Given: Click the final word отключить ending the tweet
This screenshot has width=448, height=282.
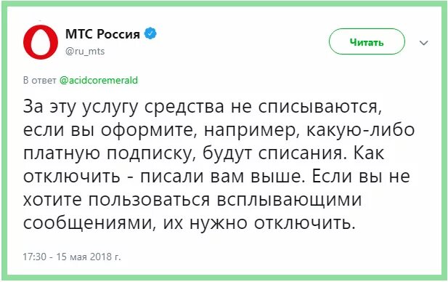Looking at the screenshot, I should [304, 222].
